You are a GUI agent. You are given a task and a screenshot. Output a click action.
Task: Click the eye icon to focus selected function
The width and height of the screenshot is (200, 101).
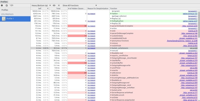(54, 5)
